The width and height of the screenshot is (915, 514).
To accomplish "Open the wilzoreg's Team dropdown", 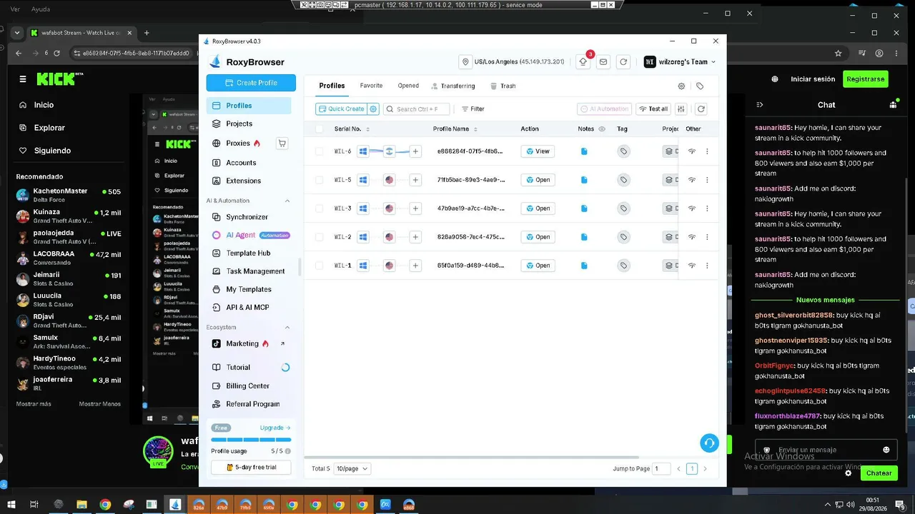I will 680,62.
